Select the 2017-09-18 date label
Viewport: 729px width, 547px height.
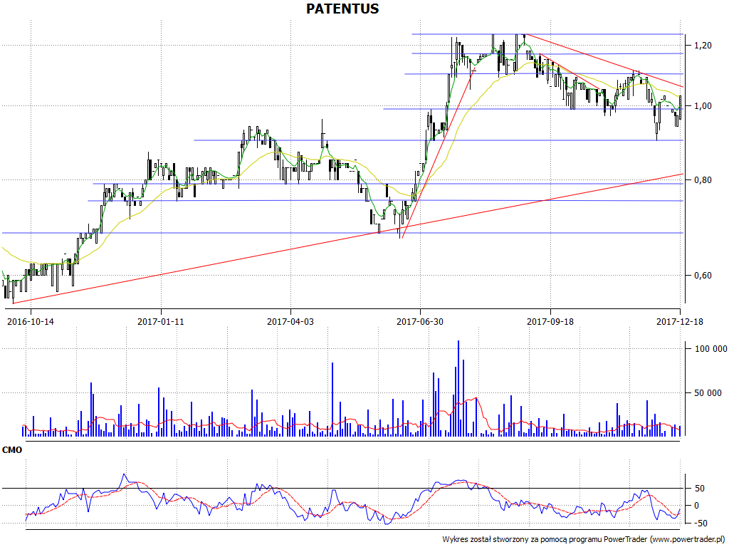550,321
